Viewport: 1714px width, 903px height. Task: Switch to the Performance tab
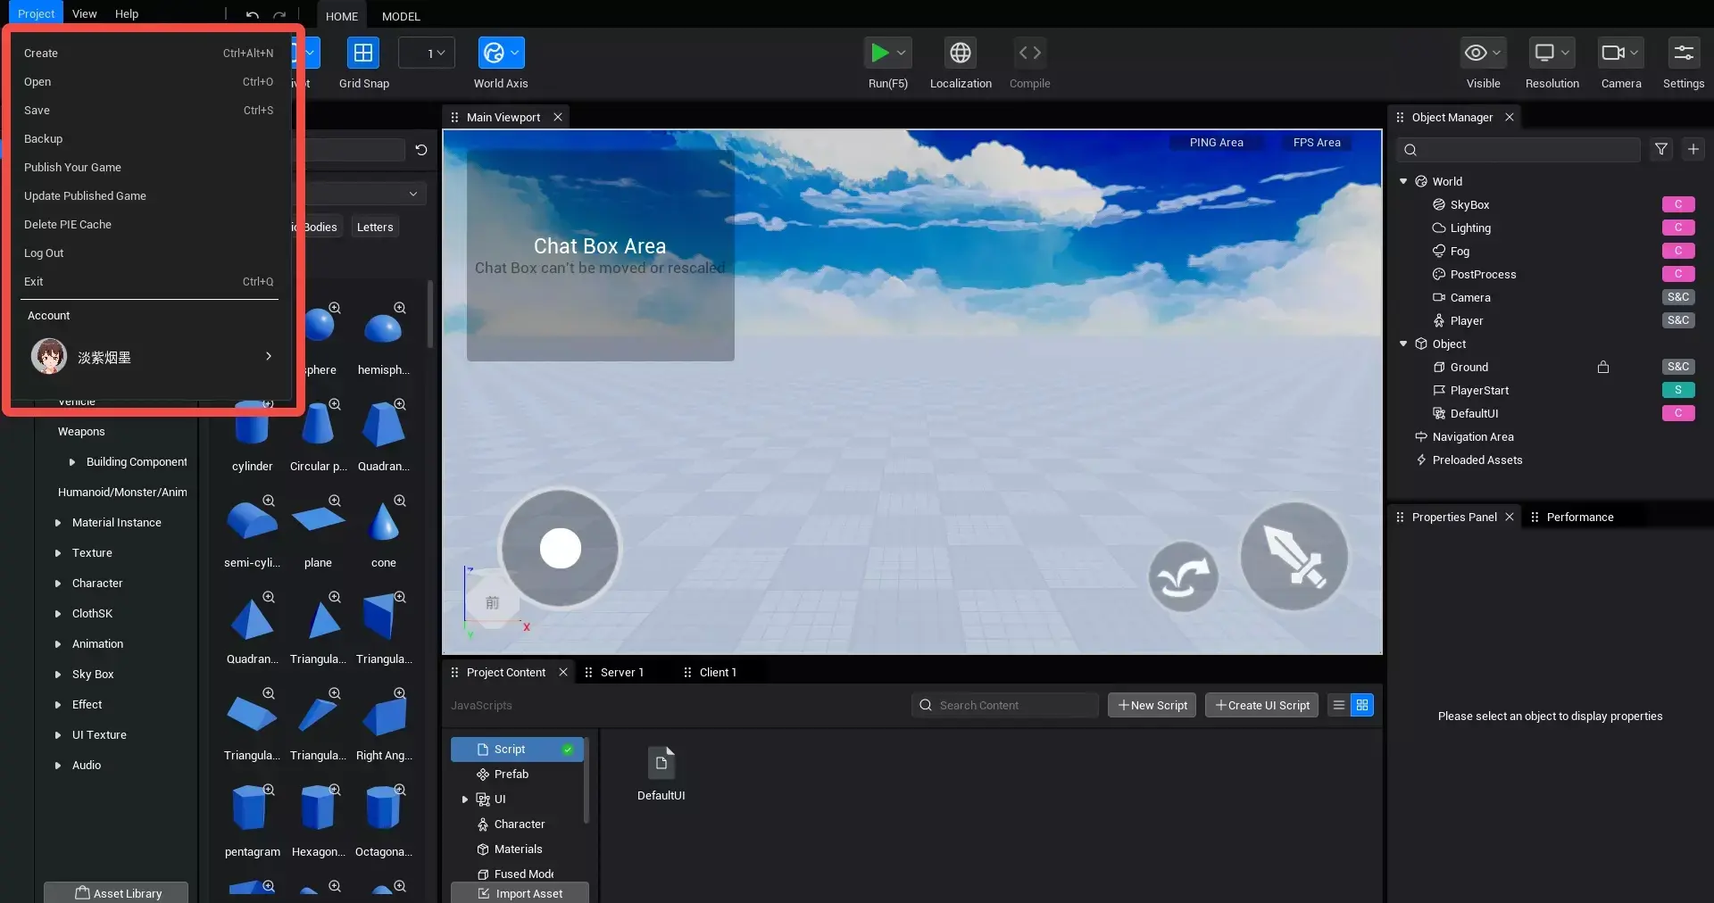[x=1580, y=517]
